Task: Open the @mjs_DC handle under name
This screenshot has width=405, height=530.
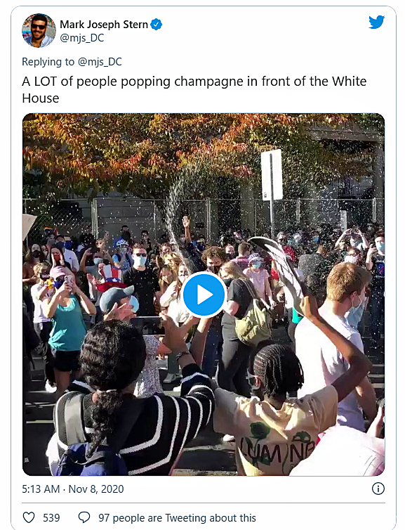Action: click(x=81, y=38)
